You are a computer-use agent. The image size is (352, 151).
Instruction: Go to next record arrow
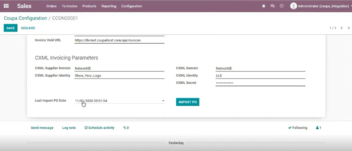coord(349,28)
